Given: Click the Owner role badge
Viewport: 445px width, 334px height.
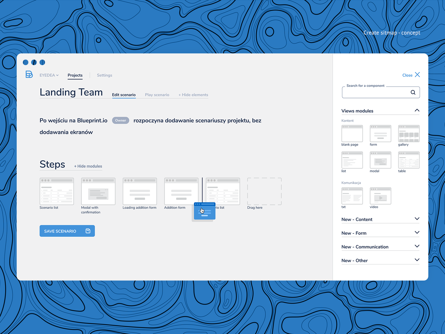Looking at the screenshot, I should click(121, 121).
